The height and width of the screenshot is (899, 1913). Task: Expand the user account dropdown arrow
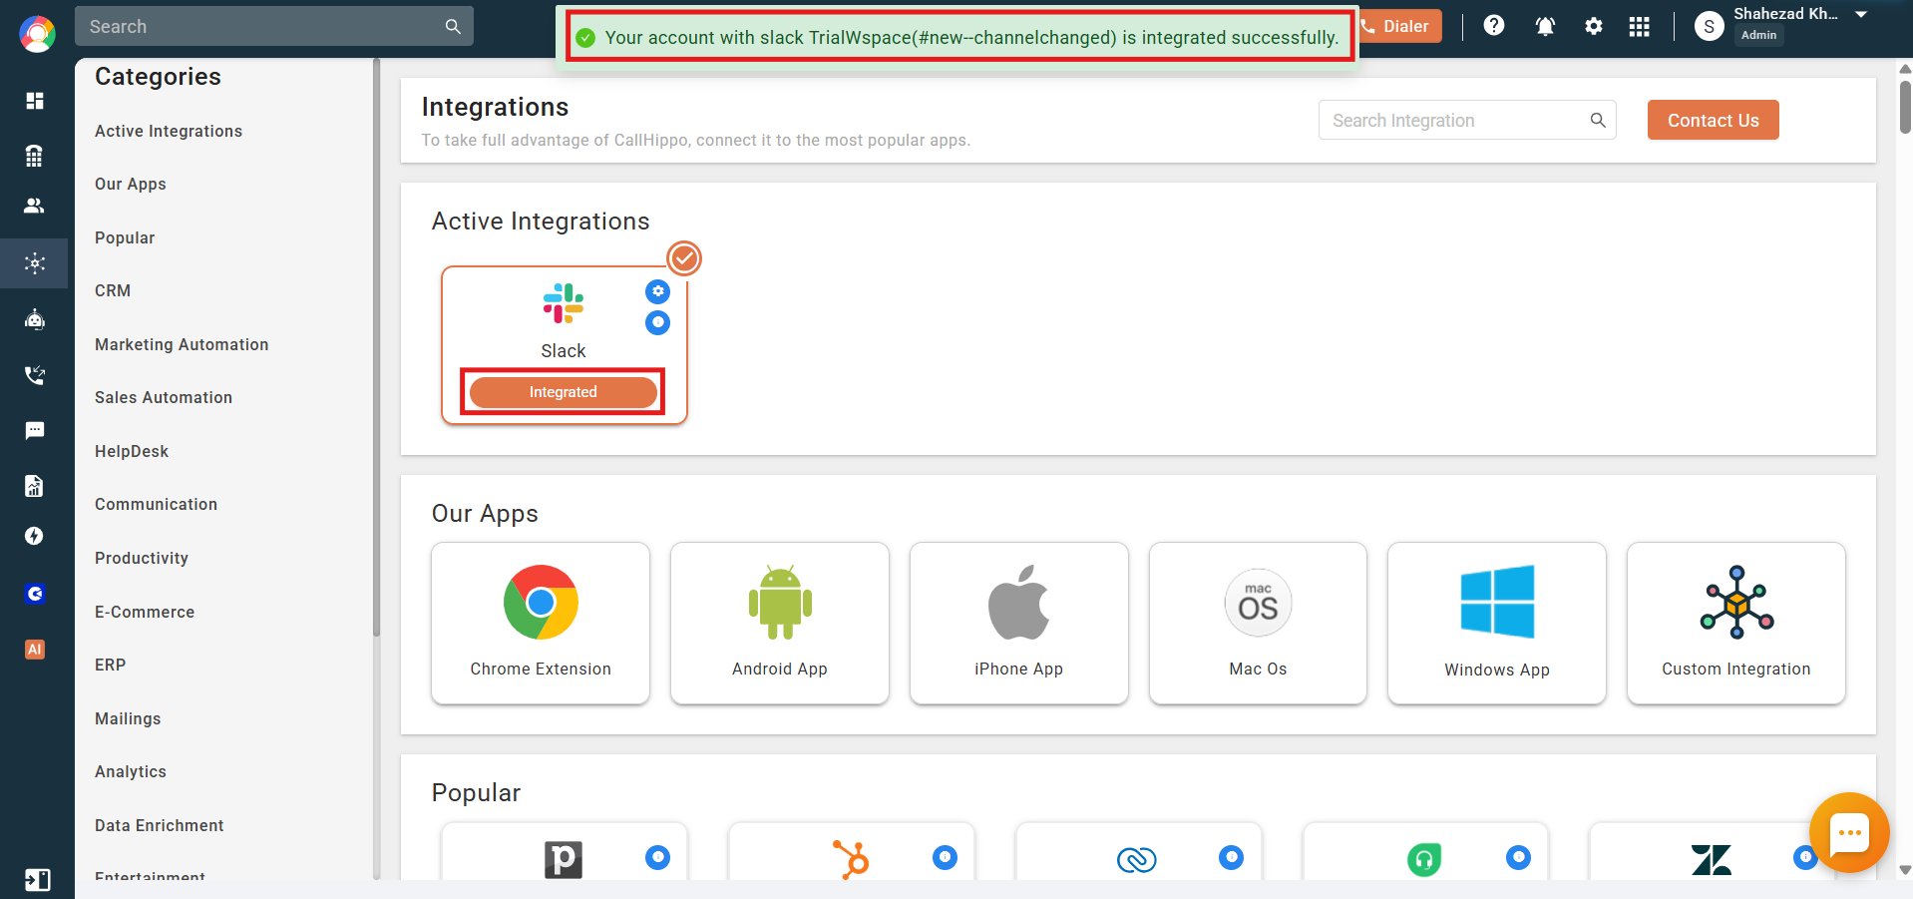pos(1861,14)
